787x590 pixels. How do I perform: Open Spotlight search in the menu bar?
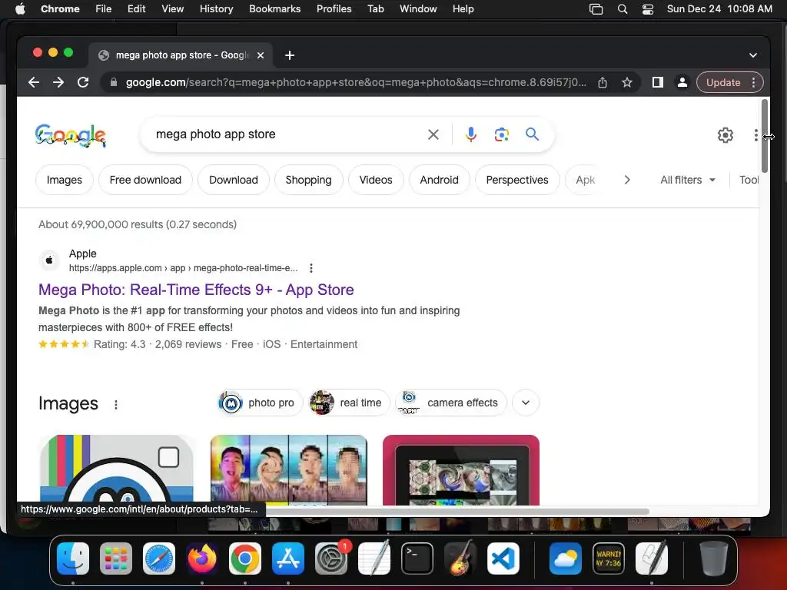tap(623, 9)
